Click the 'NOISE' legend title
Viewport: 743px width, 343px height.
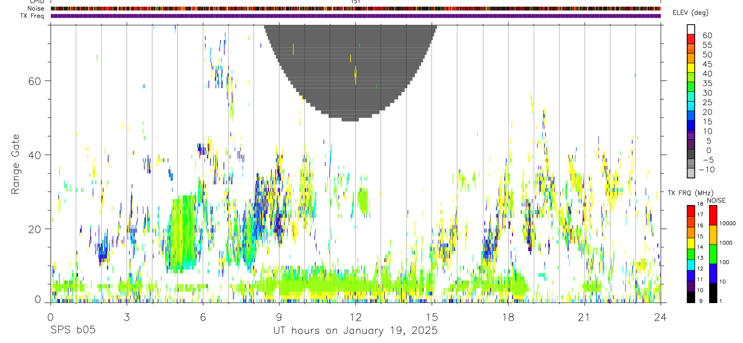click(x=717, y=200)
